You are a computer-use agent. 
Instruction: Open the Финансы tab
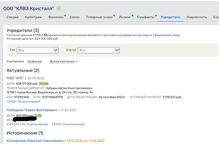[56, 17]
